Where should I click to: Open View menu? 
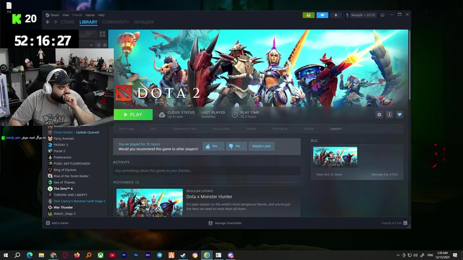65,15
